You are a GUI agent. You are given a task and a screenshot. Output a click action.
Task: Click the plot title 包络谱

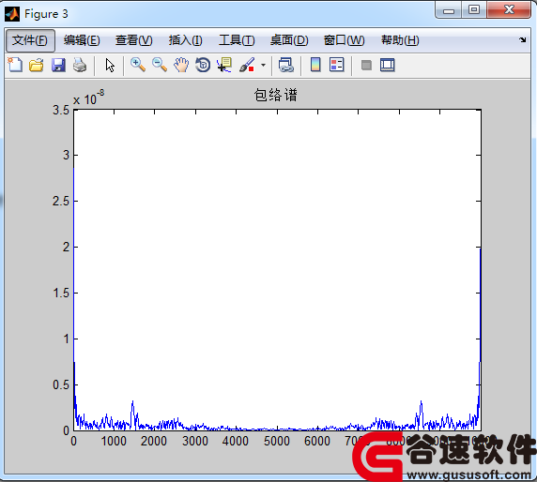pyautogui.click(x=276, y=95)
